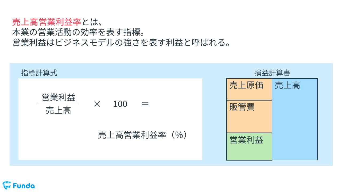This screenshot has width=342, height=192.
Task: Click the 損益計算書 label
Action: click(273, 73)
